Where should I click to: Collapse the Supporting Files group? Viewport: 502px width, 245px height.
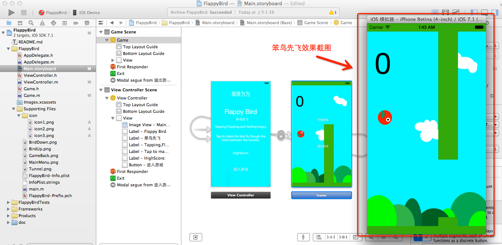tap(14, 109)
